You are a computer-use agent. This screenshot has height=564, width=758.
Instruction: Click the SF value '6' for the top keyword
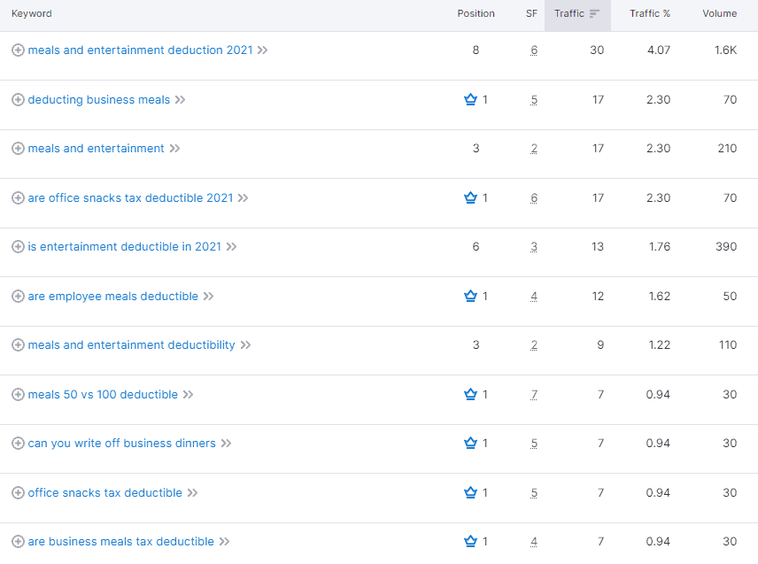tap(534, 50)
